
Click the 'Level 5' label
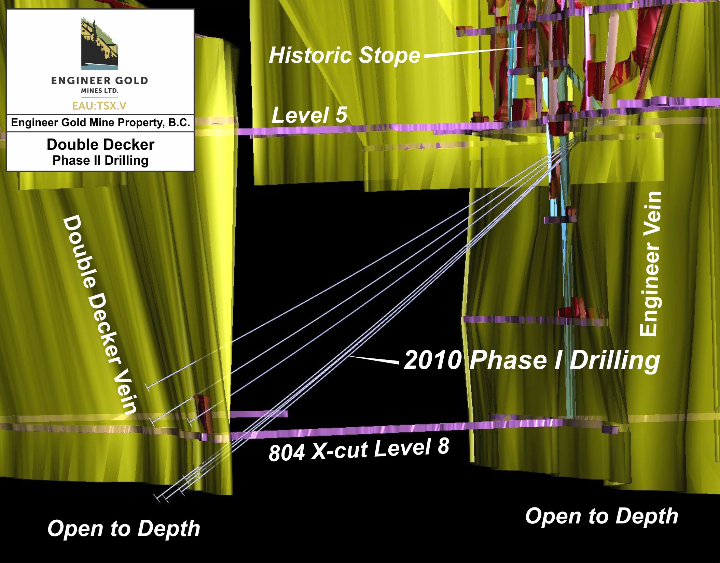tap(309, 115)
